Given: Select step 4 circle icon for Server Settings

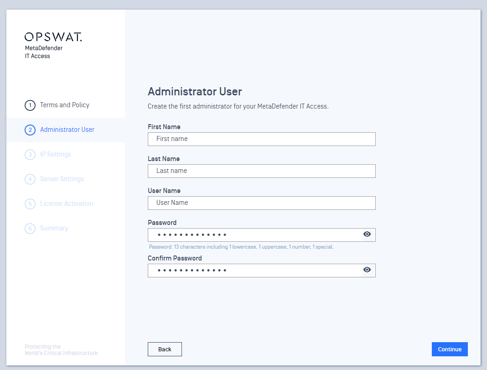Looking at the screenshot, I should tap(30, 179).
